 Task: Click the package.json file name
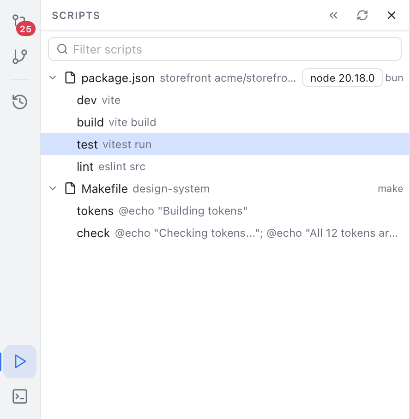click(x=118, y=78)
